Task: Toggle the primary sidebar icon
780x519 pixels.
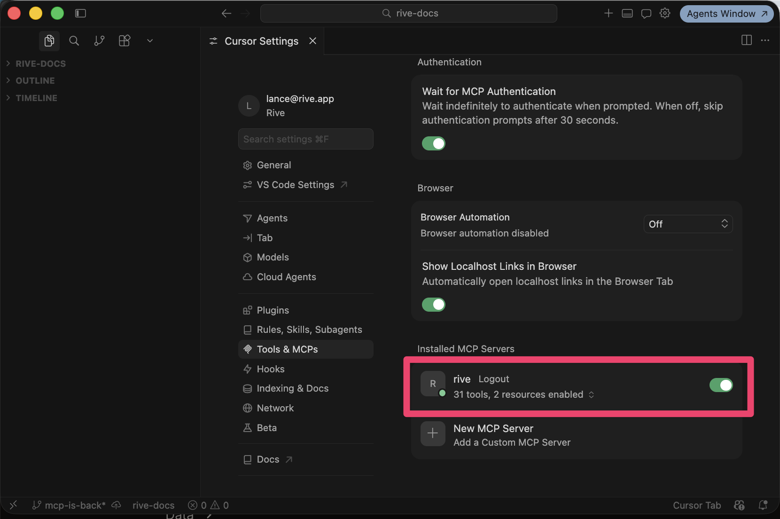Action: click(81, 13)
